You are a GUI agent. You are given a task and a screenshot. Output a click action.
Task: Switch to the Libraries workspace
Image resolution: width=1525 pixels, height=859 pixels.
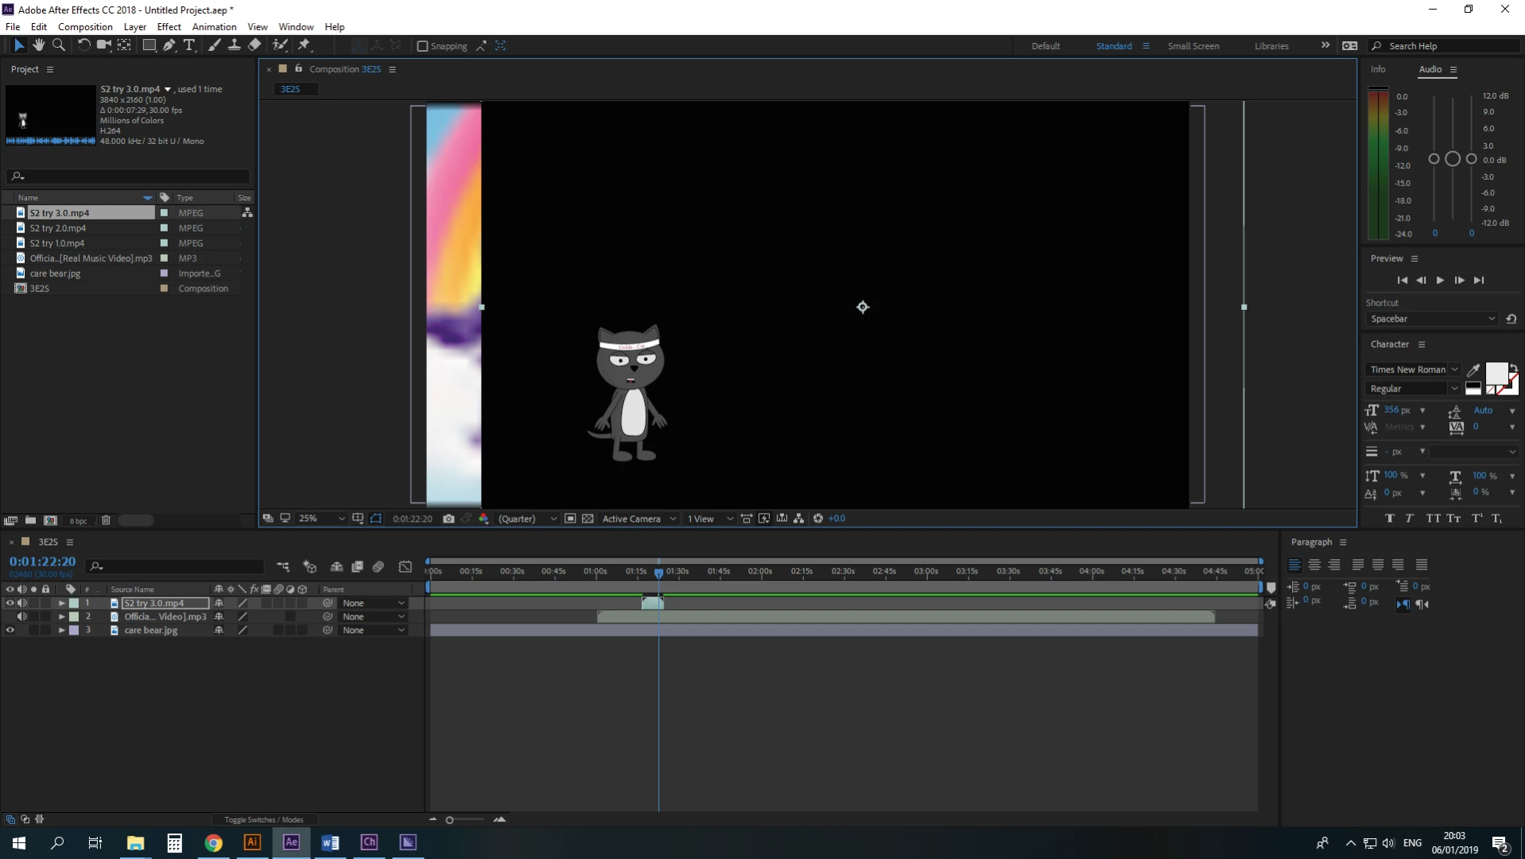pos(1271,46)
